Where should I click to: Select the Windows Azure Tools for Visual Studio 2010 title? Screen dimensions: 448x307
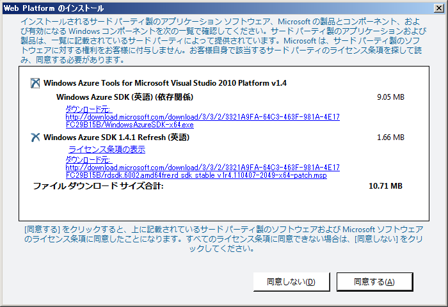[x=165, y=83]
